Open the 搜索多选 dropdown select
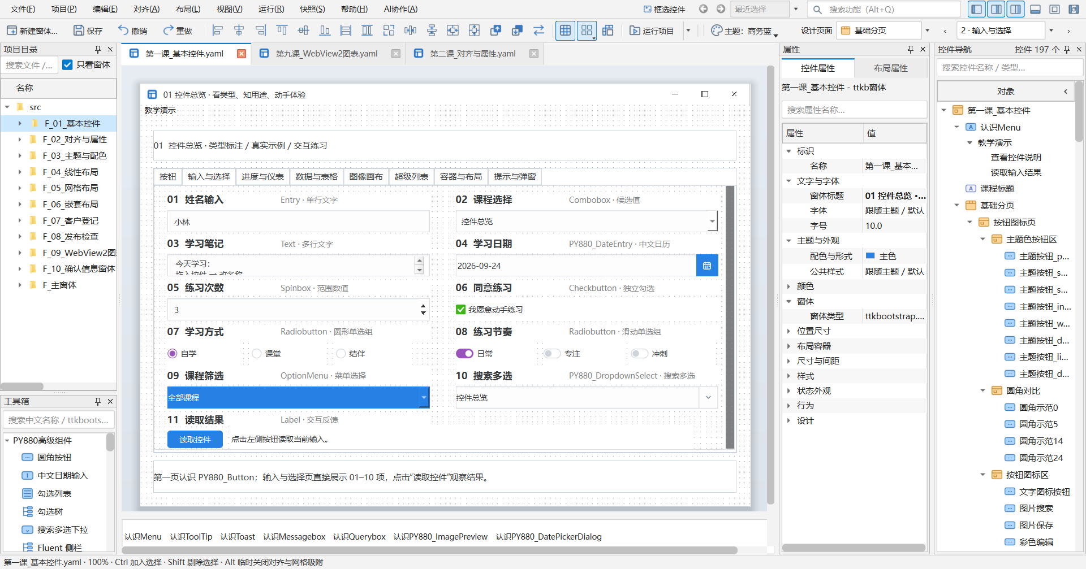Screen dimensions: 1086x569 708,398
